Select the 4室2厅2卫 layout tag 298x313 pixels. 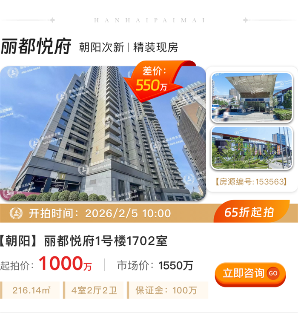(x=93, y=290)
